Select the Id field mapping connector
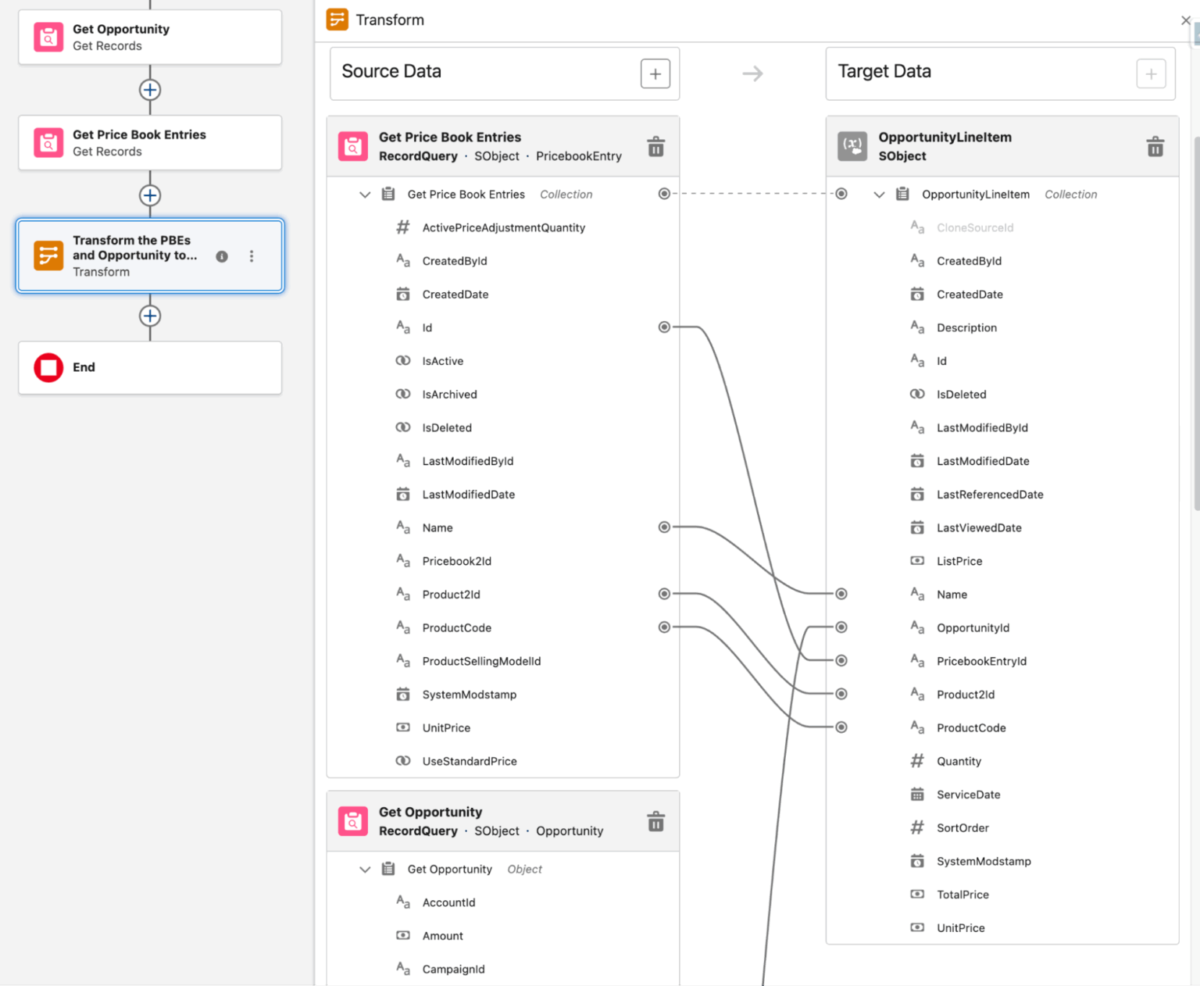 point(664,327)
